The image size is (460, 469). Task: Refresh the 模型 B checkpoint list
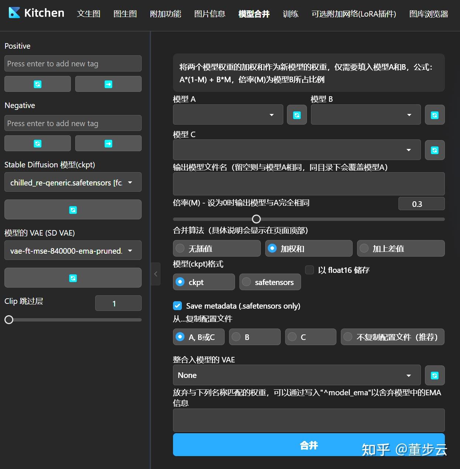pyautogui.click(x=435, y=115)
